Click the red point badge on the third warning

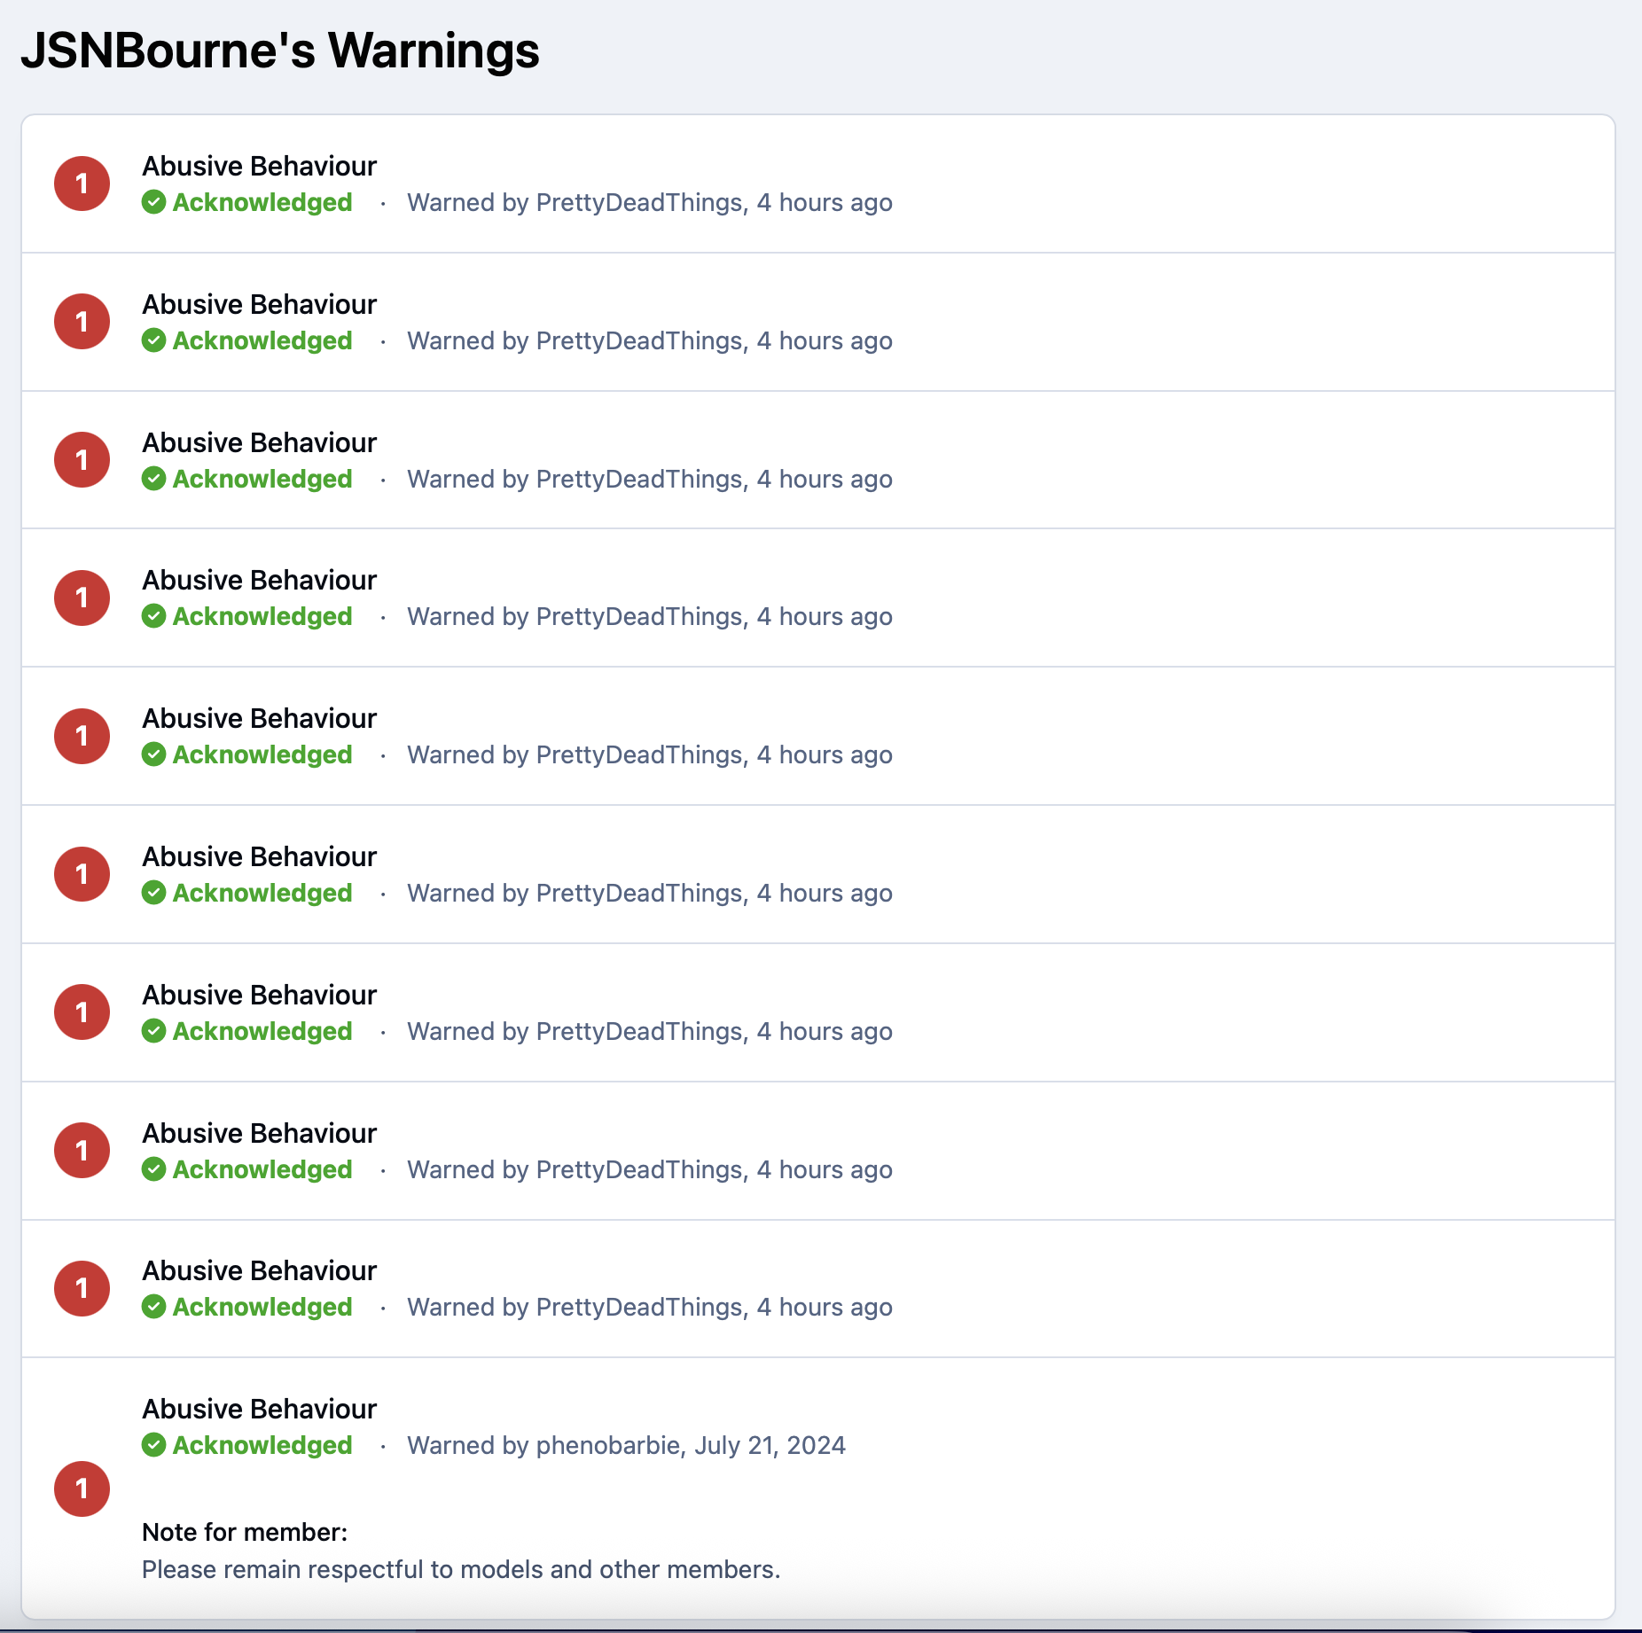82,460
